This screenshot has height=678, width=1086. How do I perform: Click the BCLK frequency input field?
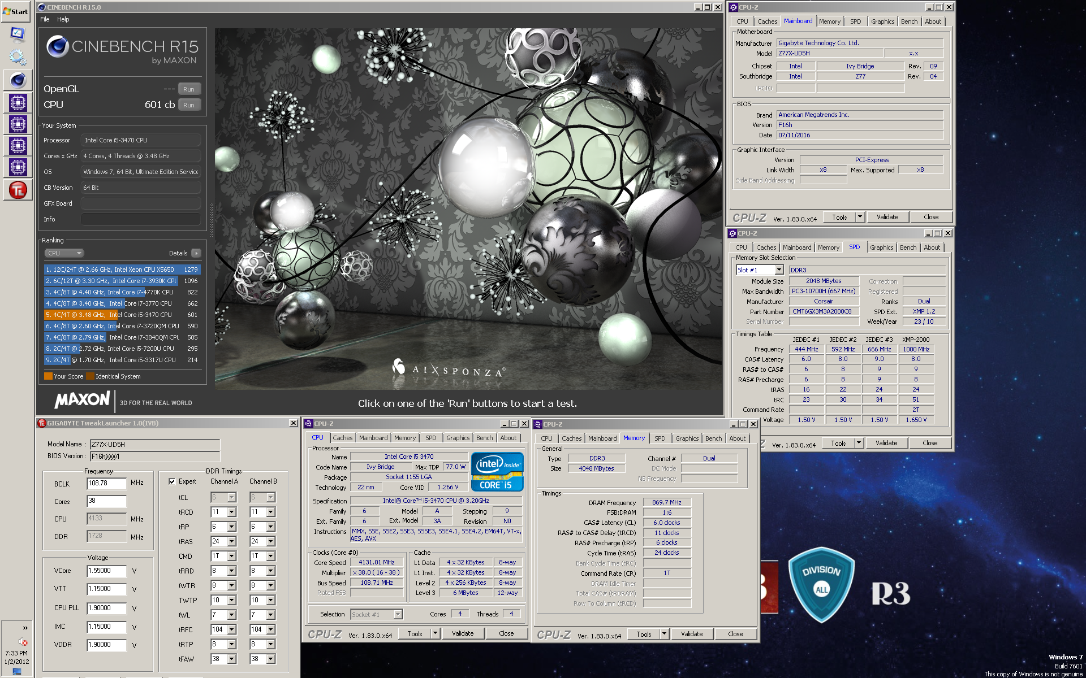pyautogui.click(x=106, y=484)
